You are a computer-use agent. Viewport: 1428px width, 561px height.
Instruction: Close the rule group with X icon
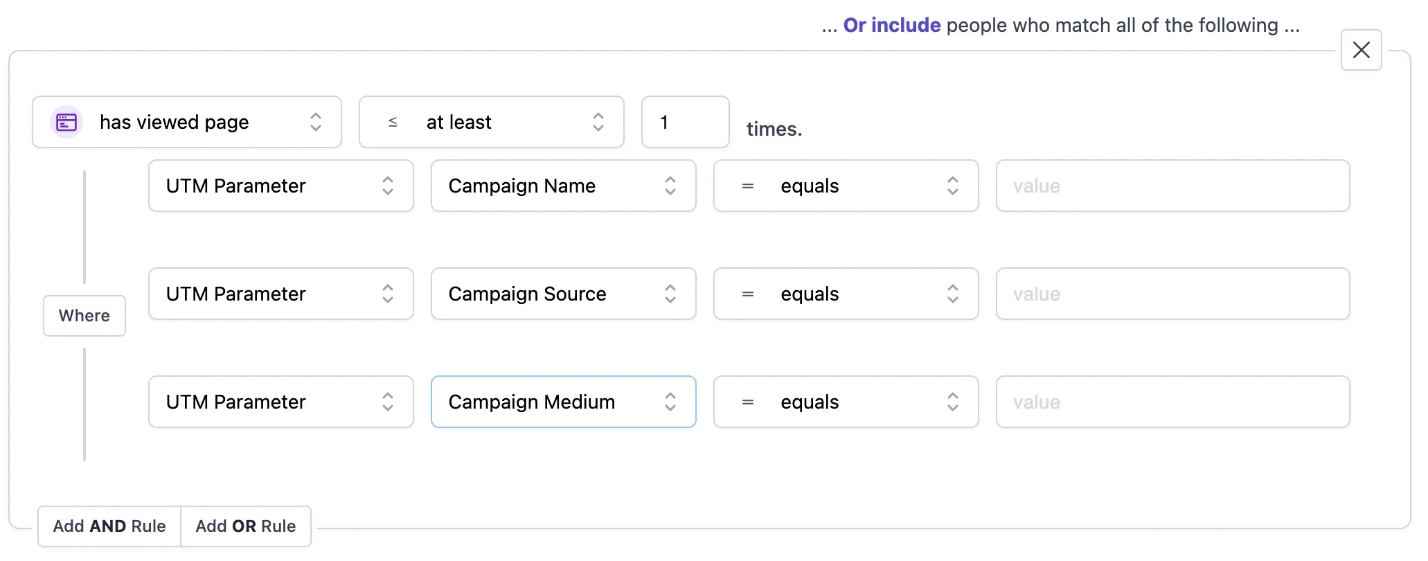pos(1361,50)
